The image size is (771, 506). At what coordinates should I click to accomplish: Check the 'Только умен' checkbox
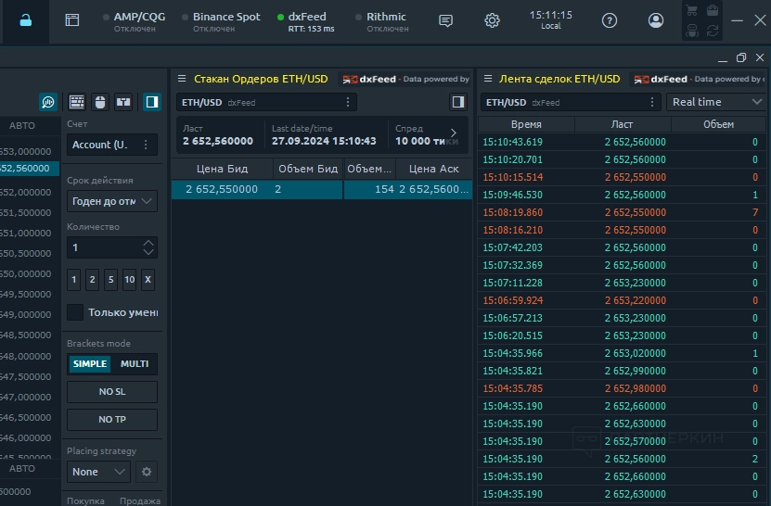click(x=75, y=312)
